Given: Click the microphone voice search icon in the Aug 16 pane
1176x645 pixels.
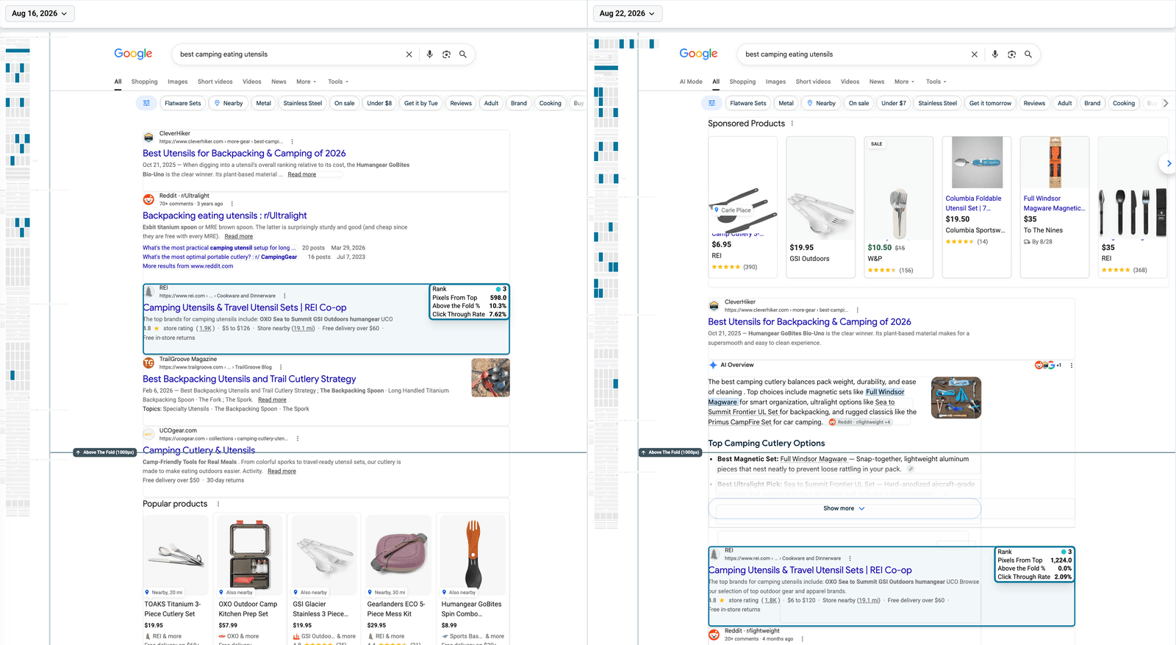Looking at the screenshot, I should pyautogui.click(x=430, y=54).
